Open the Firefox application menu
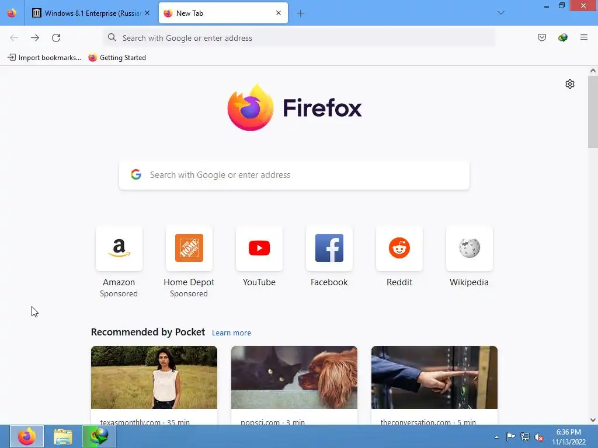 coord(584,37)
